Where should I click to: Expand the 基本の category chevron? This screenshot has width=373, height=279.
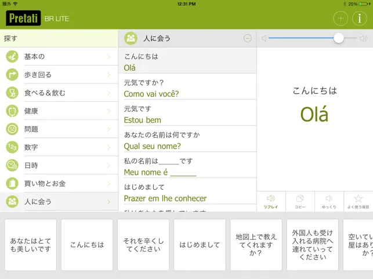(108, 57)
